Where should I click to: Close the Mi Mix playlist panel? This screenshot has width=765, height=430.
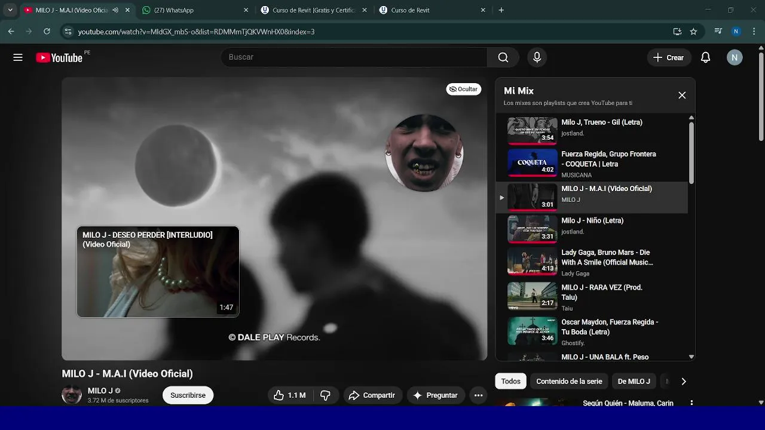[682, 96]
